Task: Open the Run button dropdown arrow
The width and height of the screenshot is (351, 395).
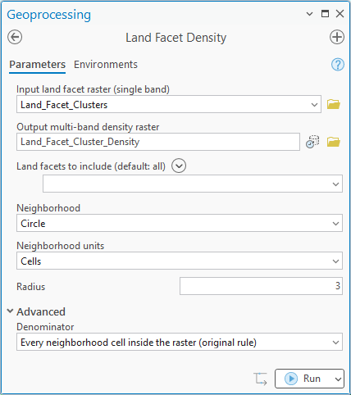Action: pyautogui.click(x=338, y=379)
